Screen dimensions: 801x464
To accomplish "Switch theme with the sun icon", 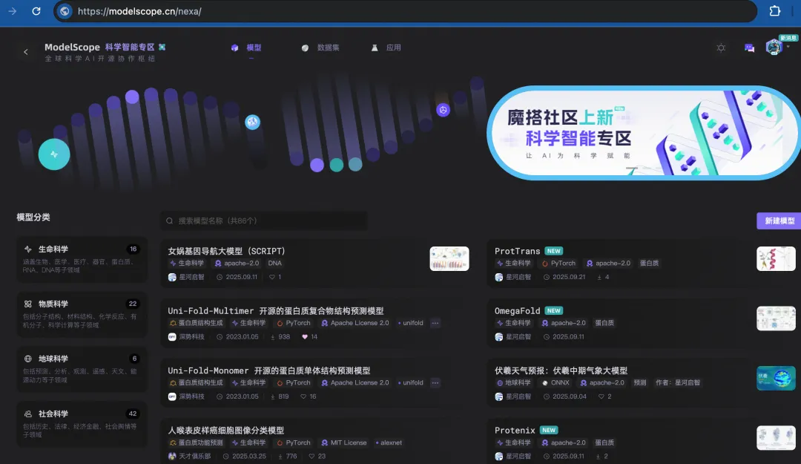I will [721, 48].
